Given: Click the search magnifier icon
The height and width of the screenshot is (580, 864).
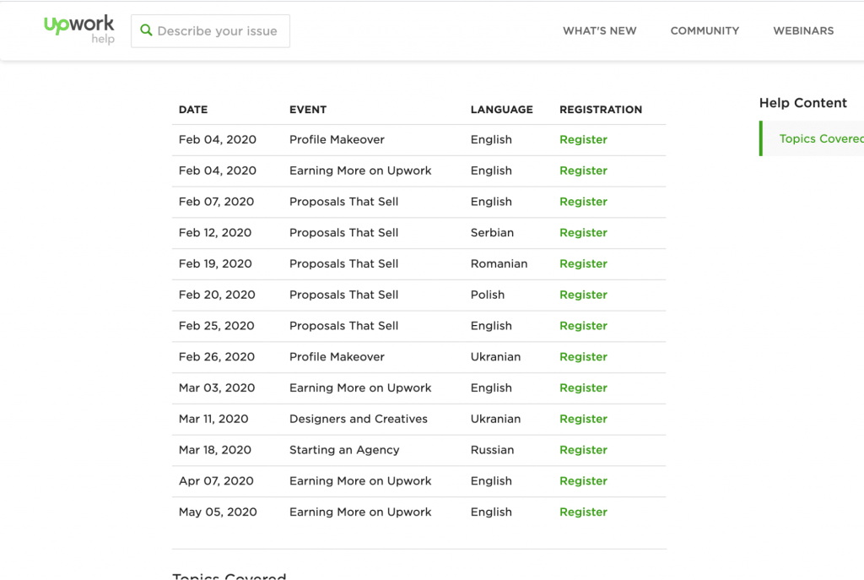Looking at the screenshot, I should point(146,30).
